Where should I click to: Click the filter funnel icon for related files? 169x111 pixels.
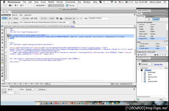coord(135,15)
